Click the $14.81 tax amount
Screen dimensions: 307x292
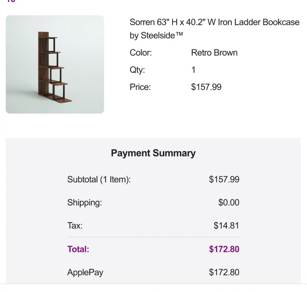(x=226, y=226)
